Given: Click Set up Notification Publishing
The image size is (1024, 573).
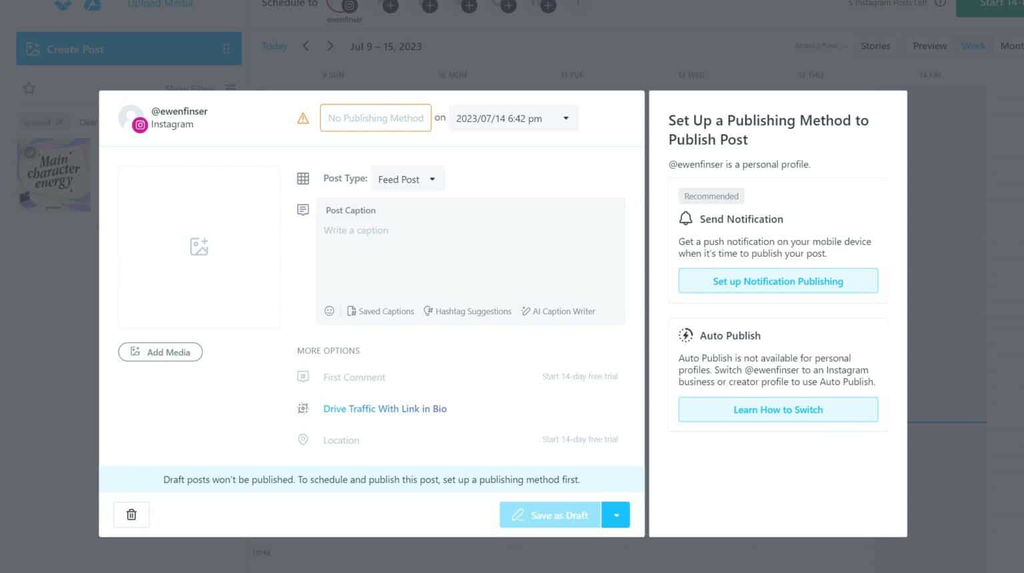Looking at the screenshot, I should (777, 281).
